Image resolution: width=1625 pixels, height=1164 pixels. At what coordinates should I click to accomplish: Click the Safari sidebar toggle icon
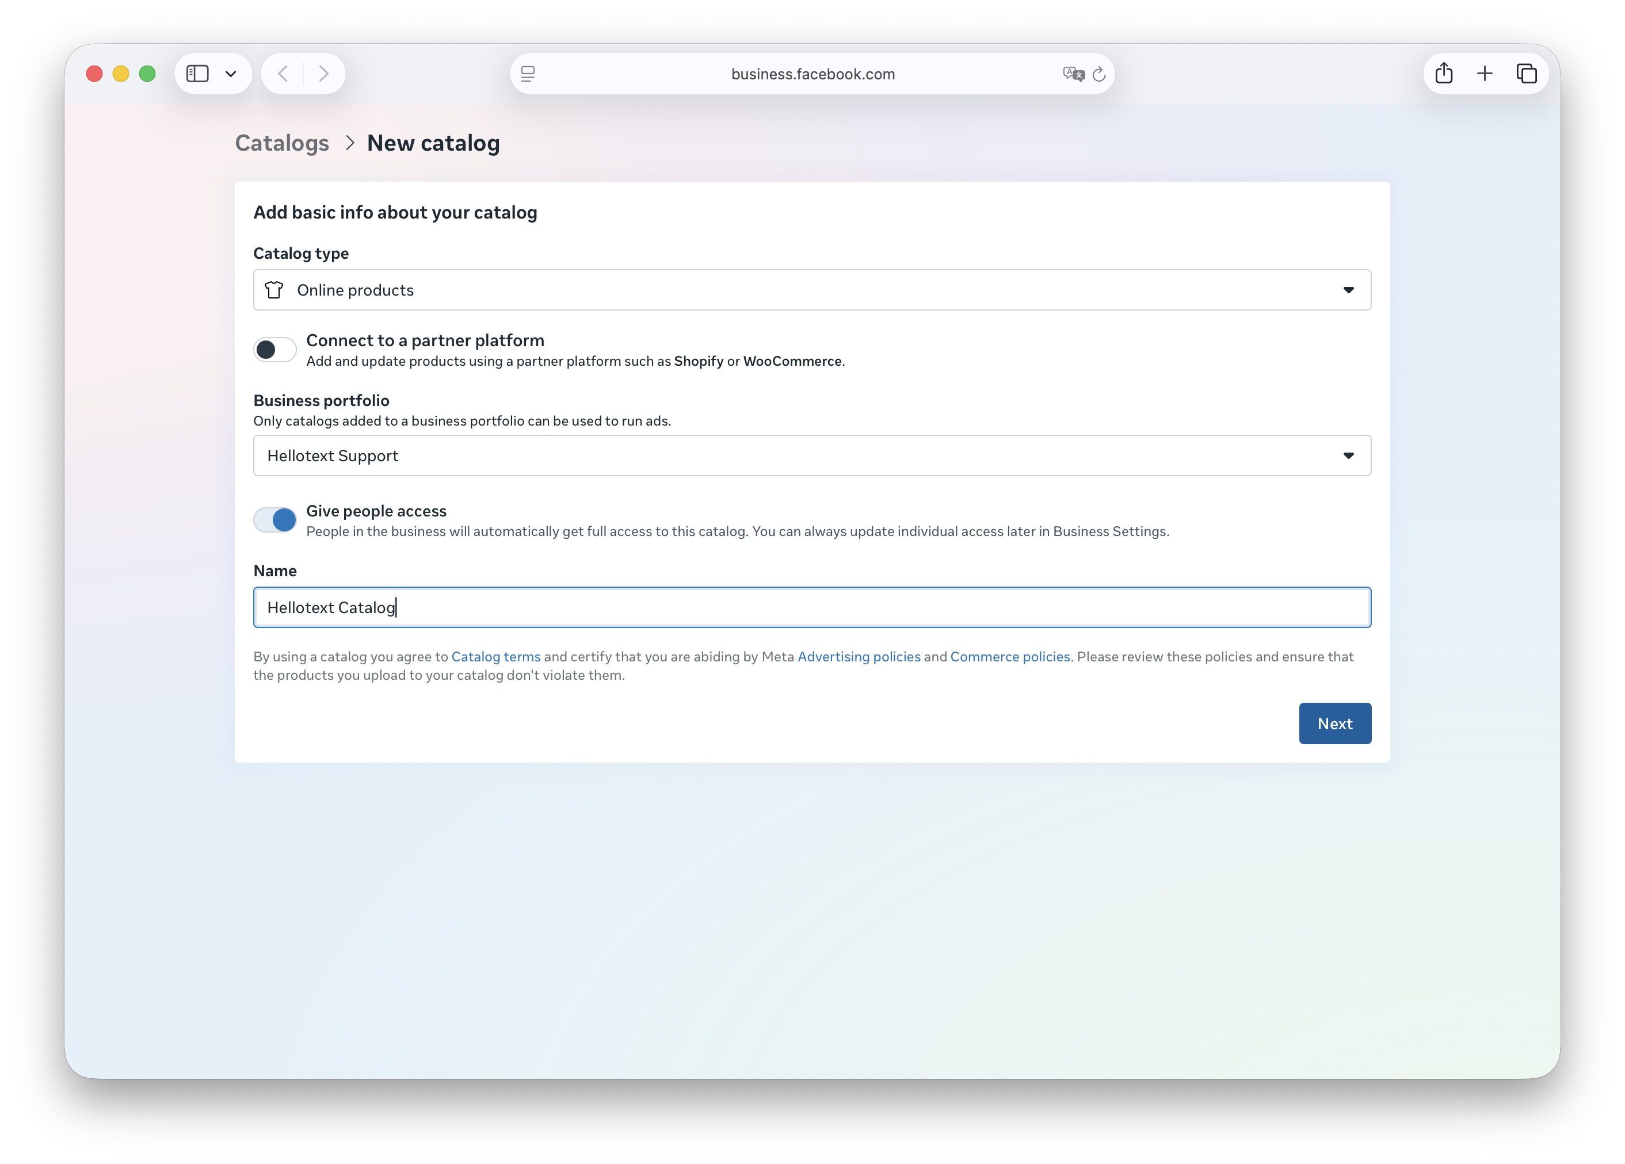point(197,74)
